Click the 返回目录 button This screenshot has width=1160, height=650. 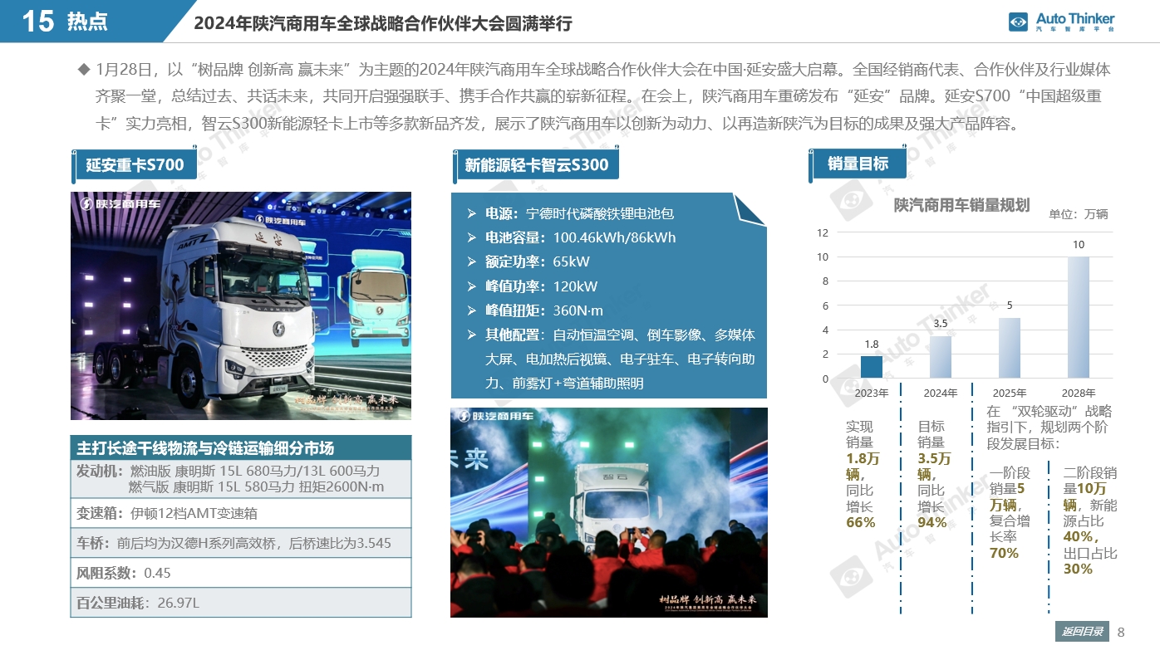click(x=1083, y=632)
